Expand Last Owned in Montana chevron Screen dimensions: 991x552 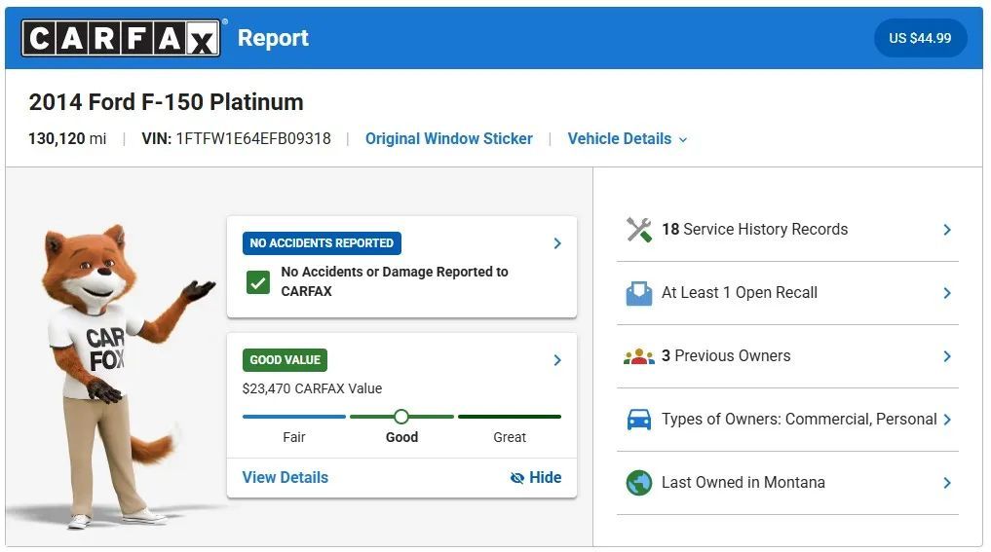coord(947,483)
